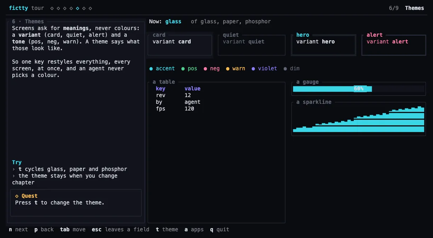Select the by row label
The height and width of the screenshot is (238, 433).
pos(159,102)
